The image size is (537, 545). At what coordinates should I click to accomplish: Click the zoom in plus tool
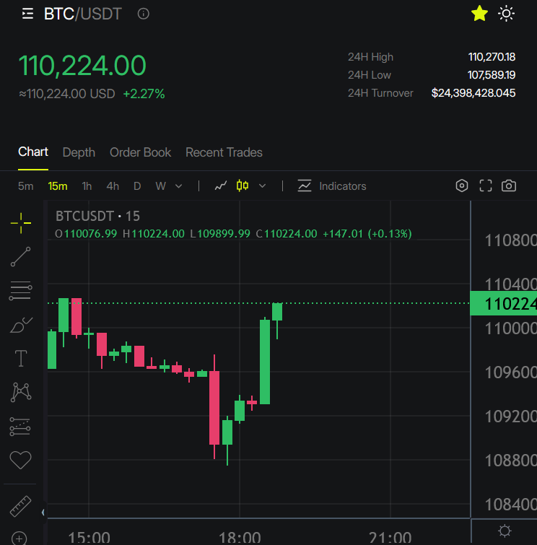(19, 539)
